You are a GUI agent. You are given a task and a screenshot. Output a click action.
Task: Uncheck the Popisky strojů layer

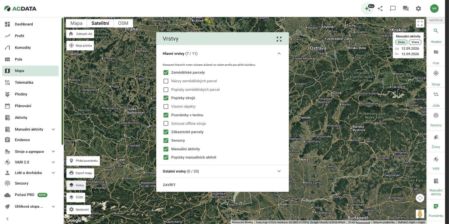[166, 98]
